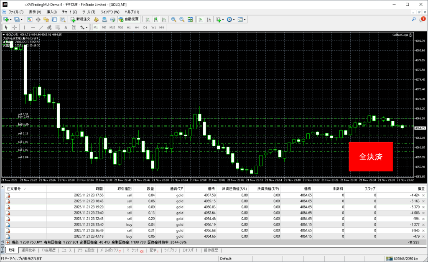The height and width of the screenshot is (262, 428).
Task: Switch chart timeframe to H1
Action: pyautogui.click(x=129, y=27)
